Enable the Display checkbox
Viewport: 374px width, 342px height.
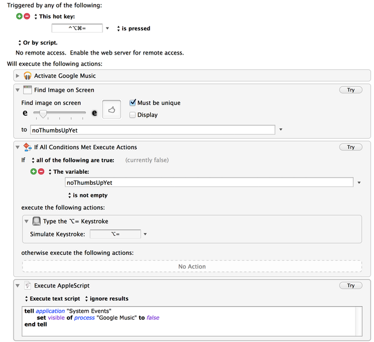[x=133, y=115]
